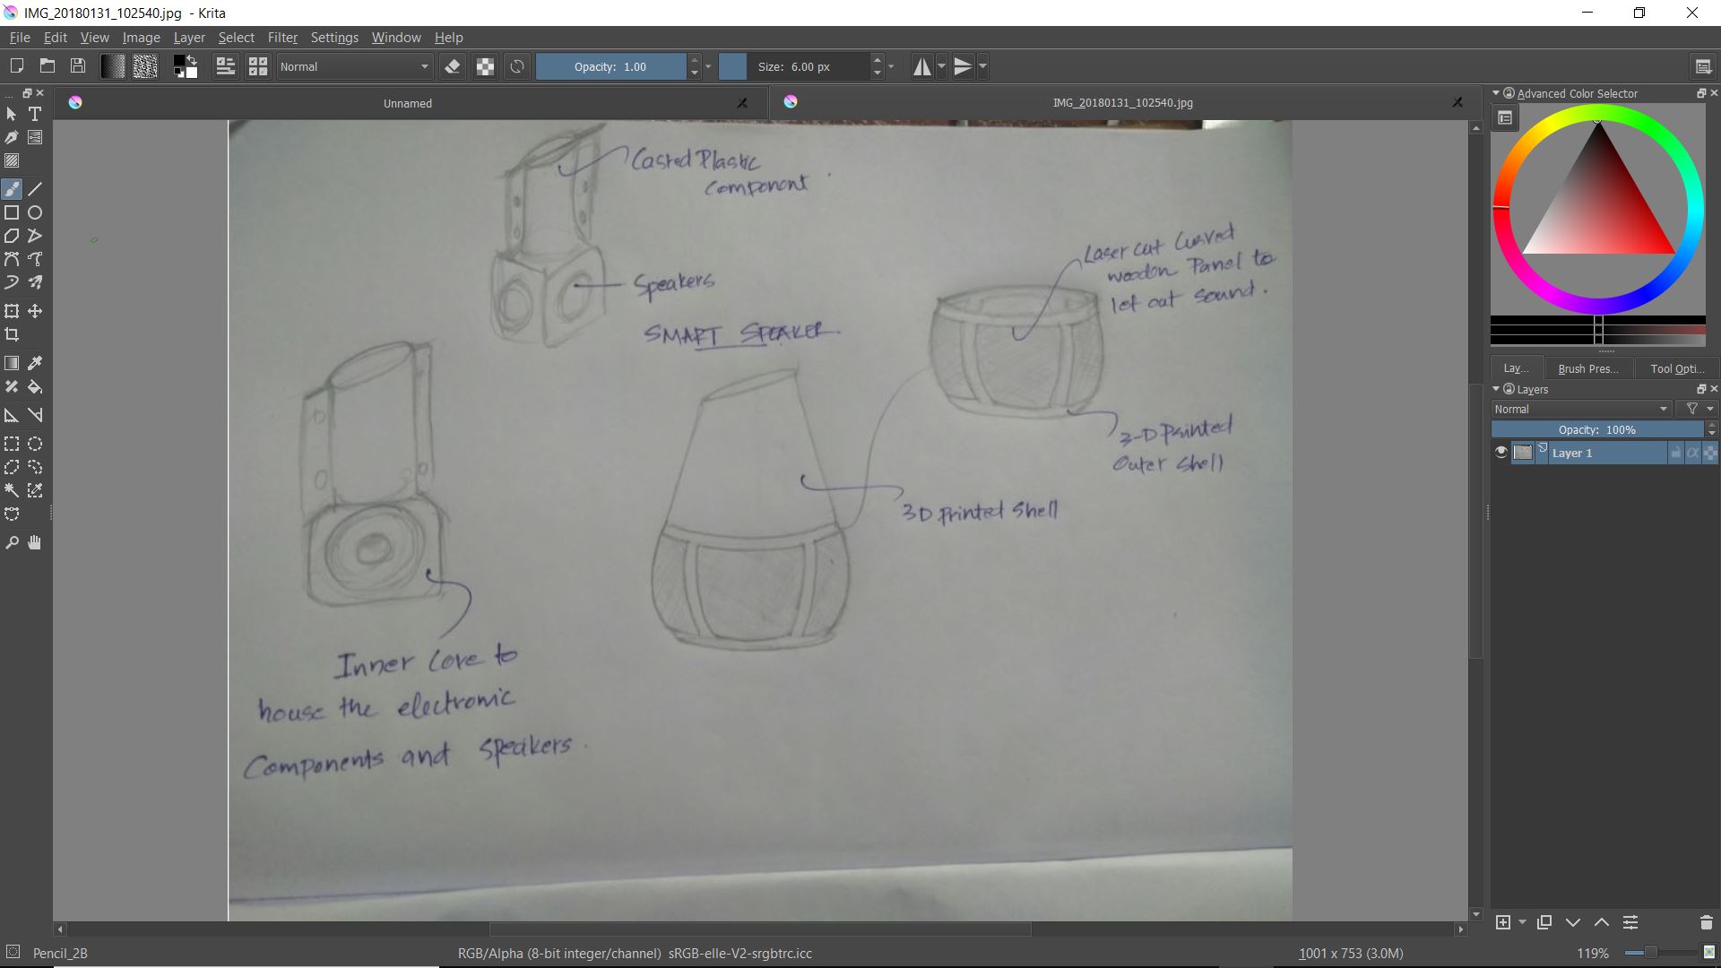The image size is (1721, 968).
Task: Open the Tool Options docker tab
Action: 1676,368
